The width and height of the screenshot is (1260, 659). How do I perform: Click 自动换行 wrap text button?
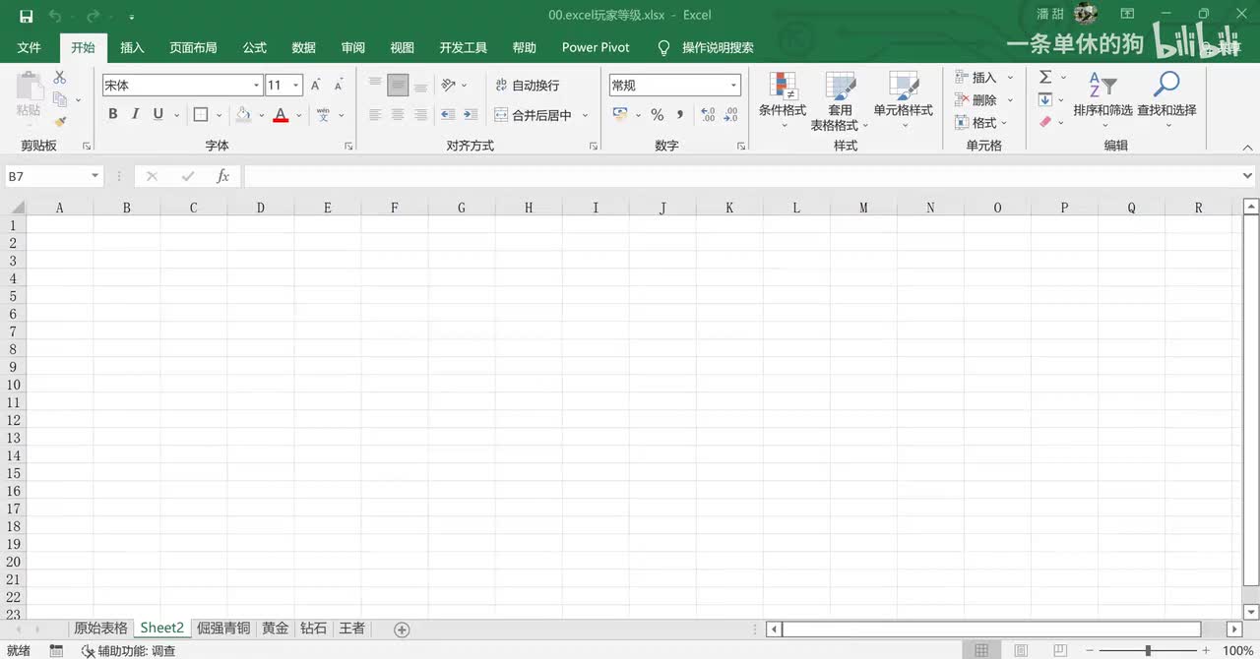tap(527, 86)
